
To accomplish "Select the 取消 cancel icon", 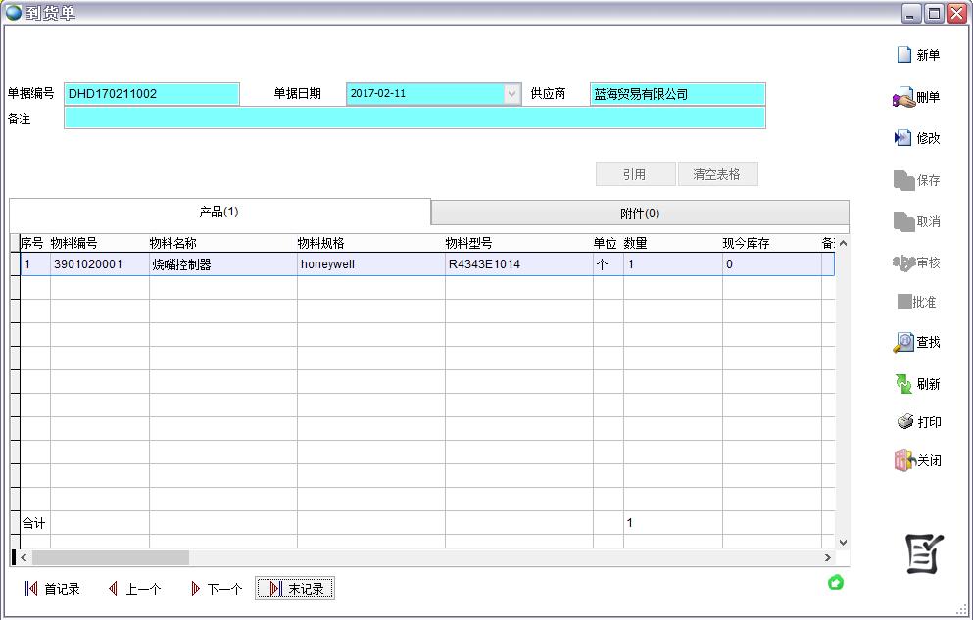I will [916, 220].
